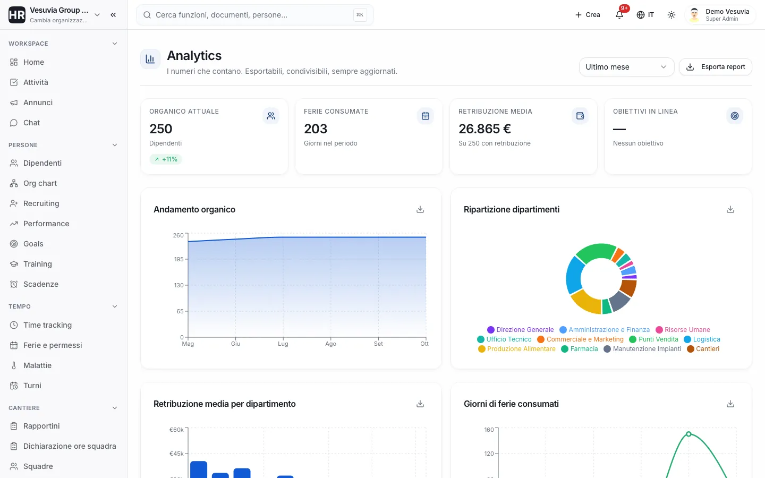Viewport: 765px width, 478px height.
Task: Open Rapportini in the sidebar
Action: [x=64, y=426]
